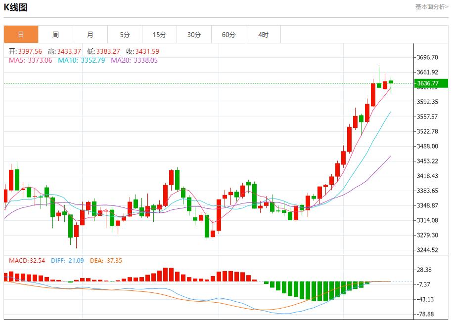This screenshot has width=452, height=320.
Task: Open the 15分 interval tab
Action: 160,34
